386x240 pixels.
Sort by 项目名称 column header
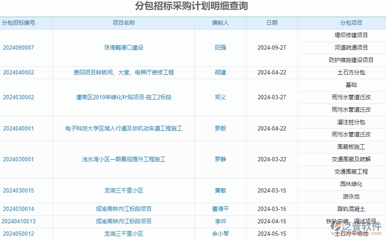click(124, 23)
